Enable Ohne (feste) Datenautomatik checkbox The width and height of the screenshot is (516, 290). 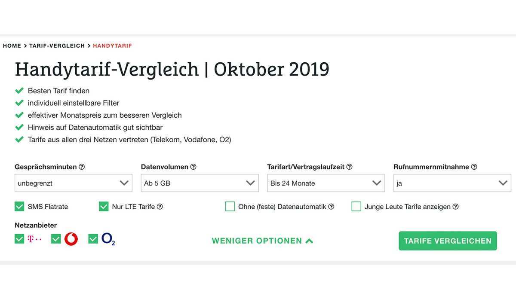[x=230, y=207]
